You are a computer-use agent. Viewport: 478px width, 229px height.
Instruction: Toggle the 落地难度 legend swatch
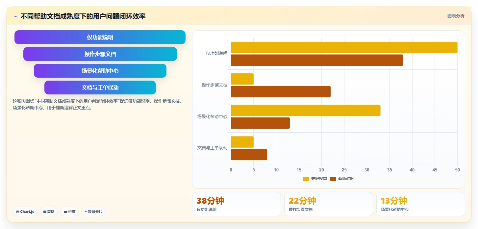pyautogui.click(x=333, y=179)
